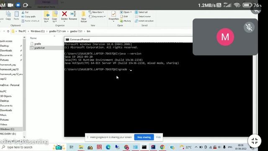Open File Explorer from the taskbar

81,147
